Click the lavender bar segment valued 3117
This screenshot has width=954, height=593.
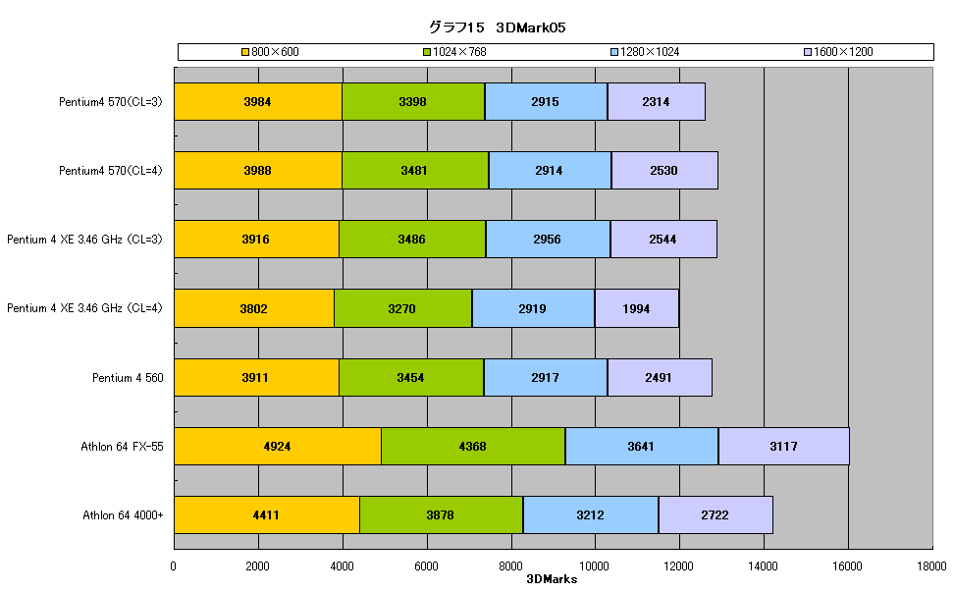click(783, 447)
